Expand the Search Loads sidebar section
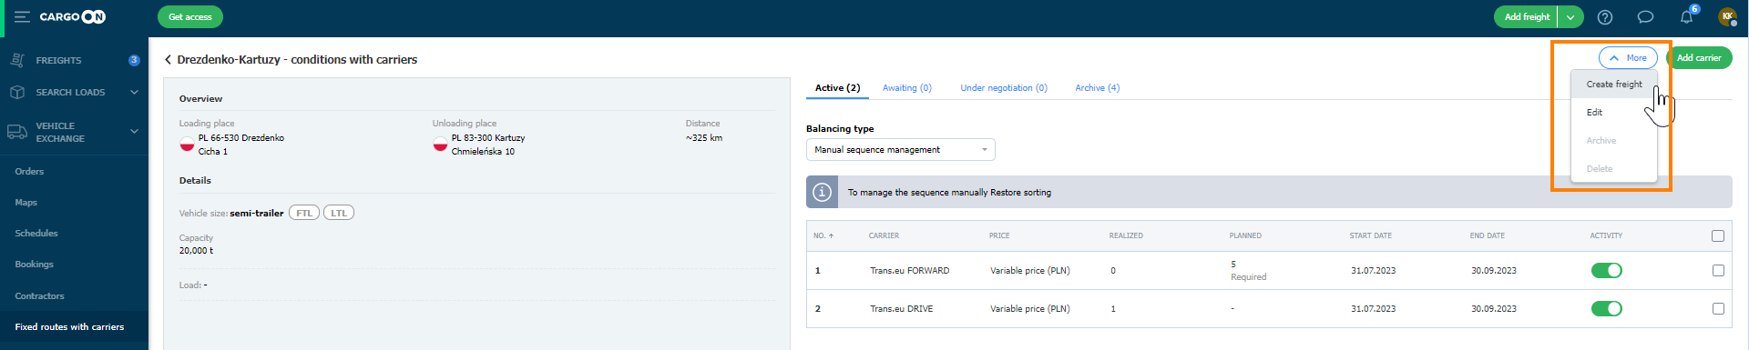The height and width of the screenshot is (350, 1749). [134, 92]
